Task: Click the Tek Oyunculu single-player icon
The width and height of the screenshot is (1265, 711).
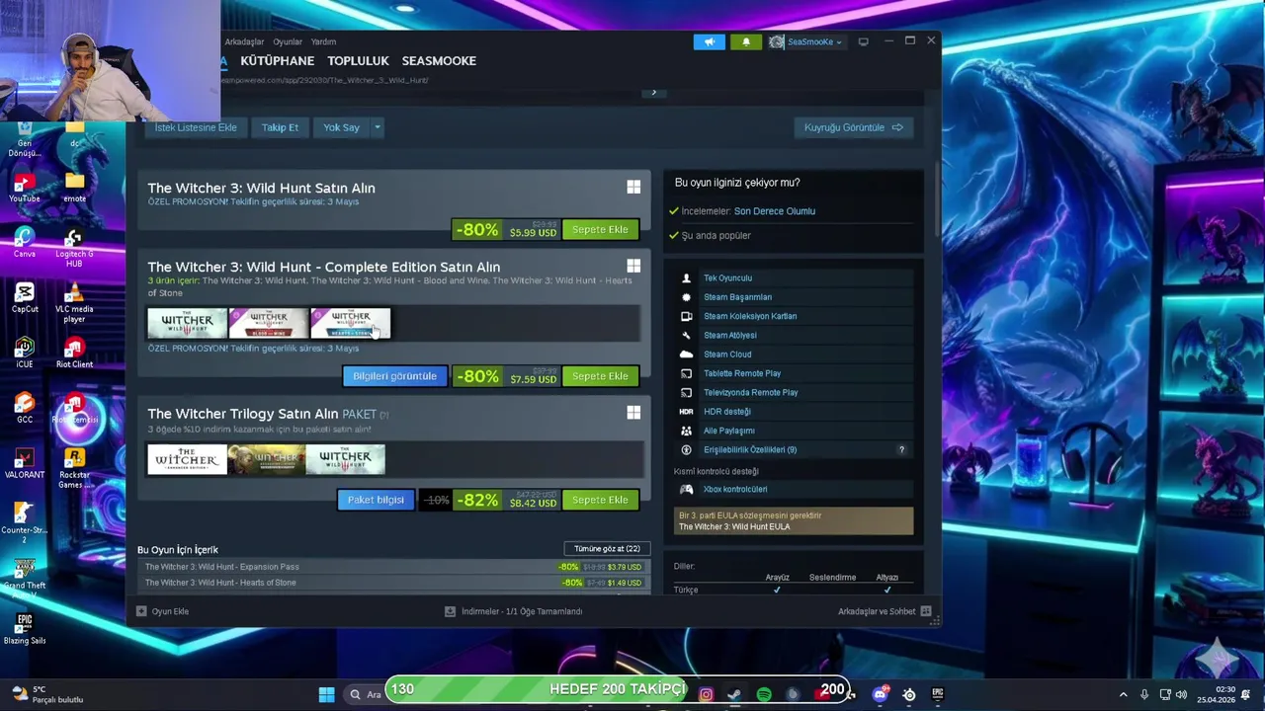Action: [686, 278]
